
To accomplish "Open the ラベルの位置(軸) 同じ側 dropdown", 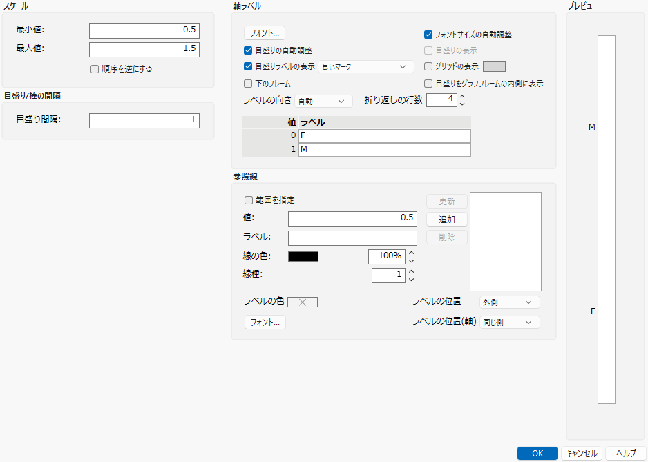I will pyautogui.click(x=510, y=323).
